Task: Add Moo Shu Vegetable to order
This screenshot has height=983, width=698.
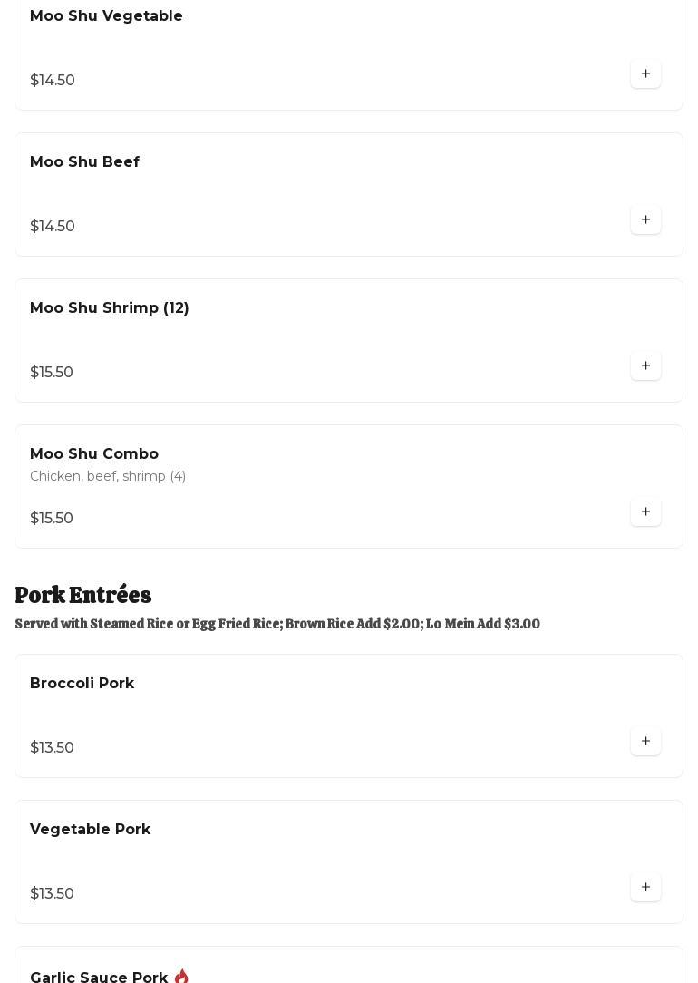Action: [x=645, y=73]
